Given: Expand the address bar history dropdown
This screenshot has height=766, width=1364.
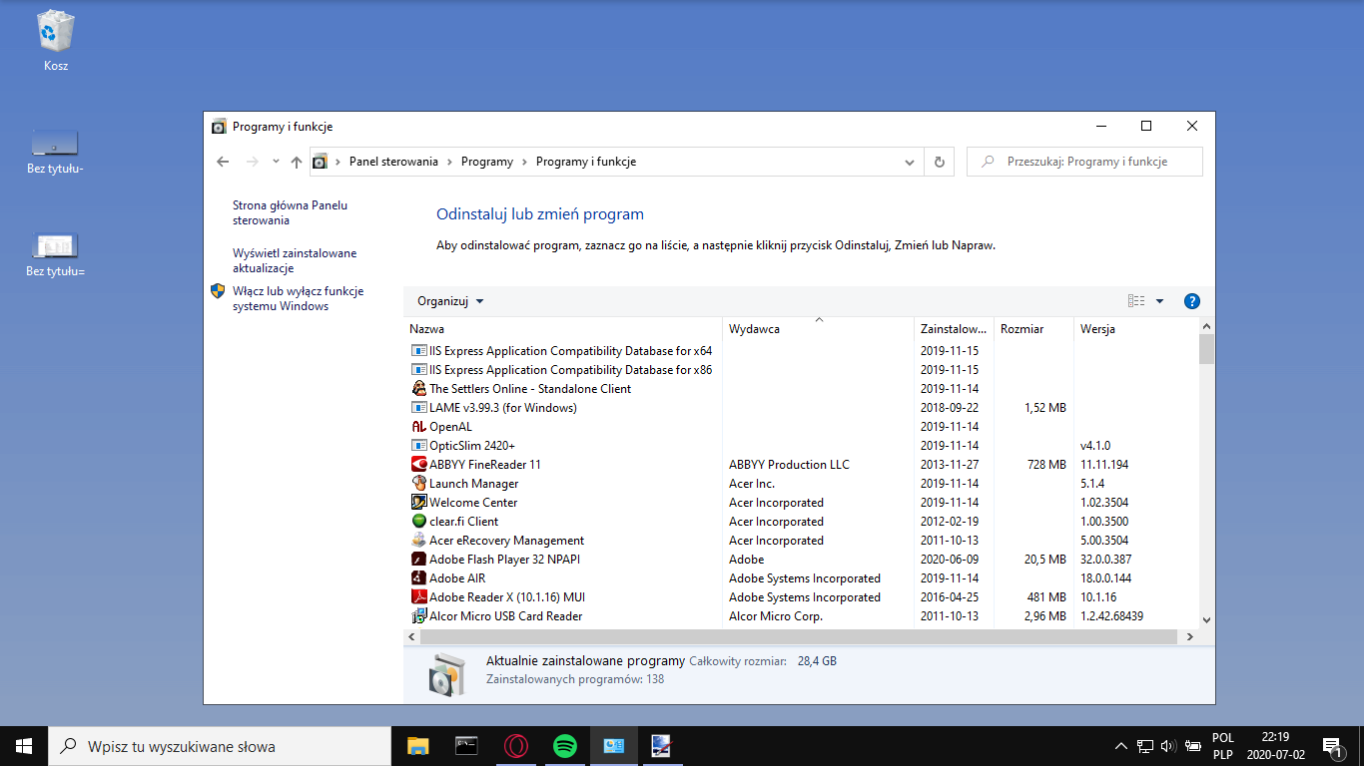Looking at the screenshot, I should [x=910, y=162].
